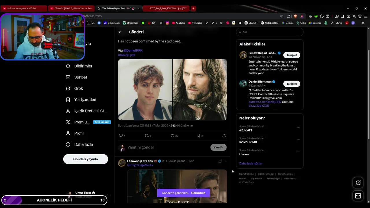Open adsense bookmark

pyautogui.click(x=315, y=23)
